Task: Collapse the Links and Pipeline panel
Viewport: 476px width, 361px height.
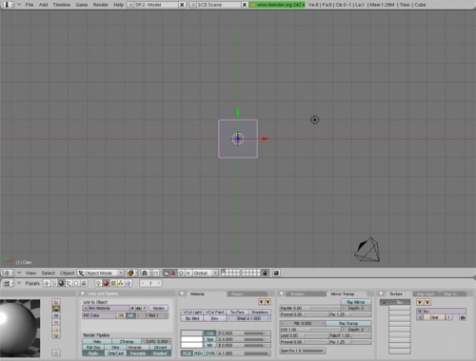Action: point(83,294)
